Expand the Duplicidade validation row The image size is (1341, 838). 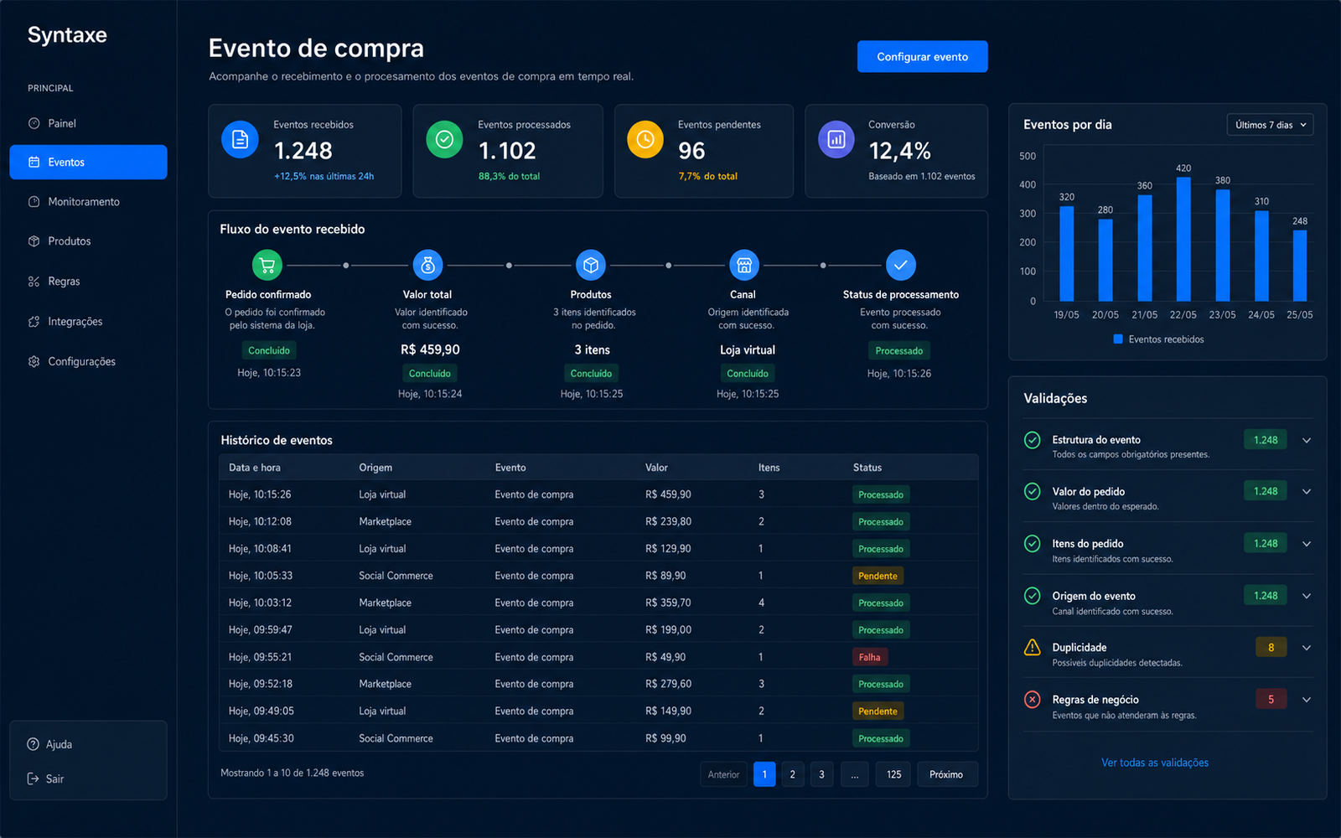coord(1307,648)
